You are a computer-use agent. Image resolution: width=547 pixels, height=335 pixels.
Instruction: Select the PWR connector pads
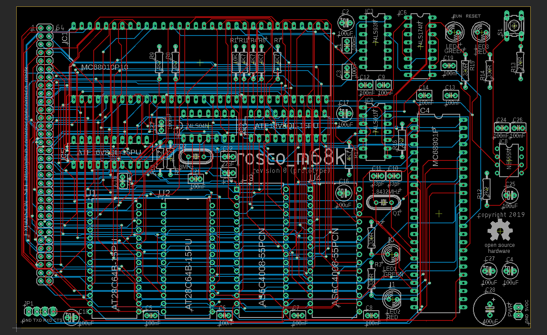(518, 310)
